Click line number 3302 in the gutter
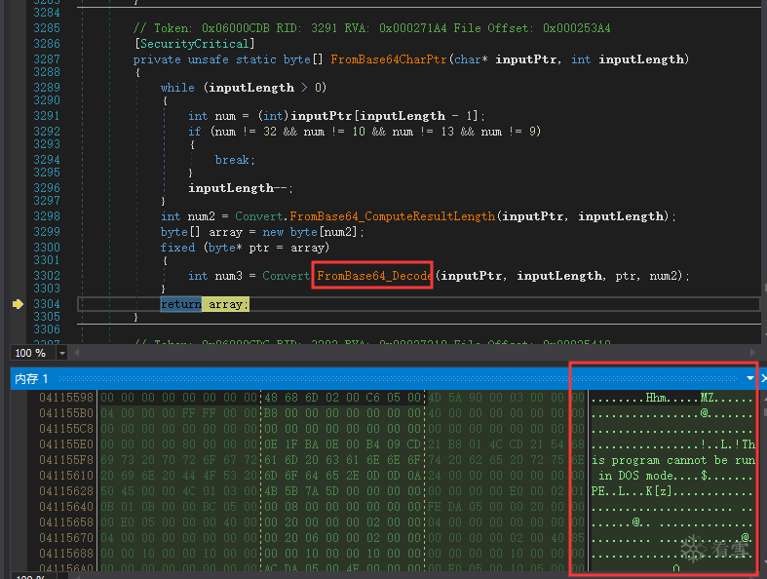Viewport: 767px width, 579px height. coord(47,276)
